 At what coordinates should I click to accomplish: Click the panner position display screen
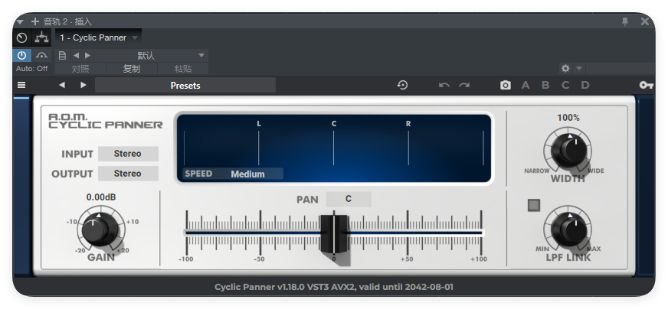click(x=334, y=148)
